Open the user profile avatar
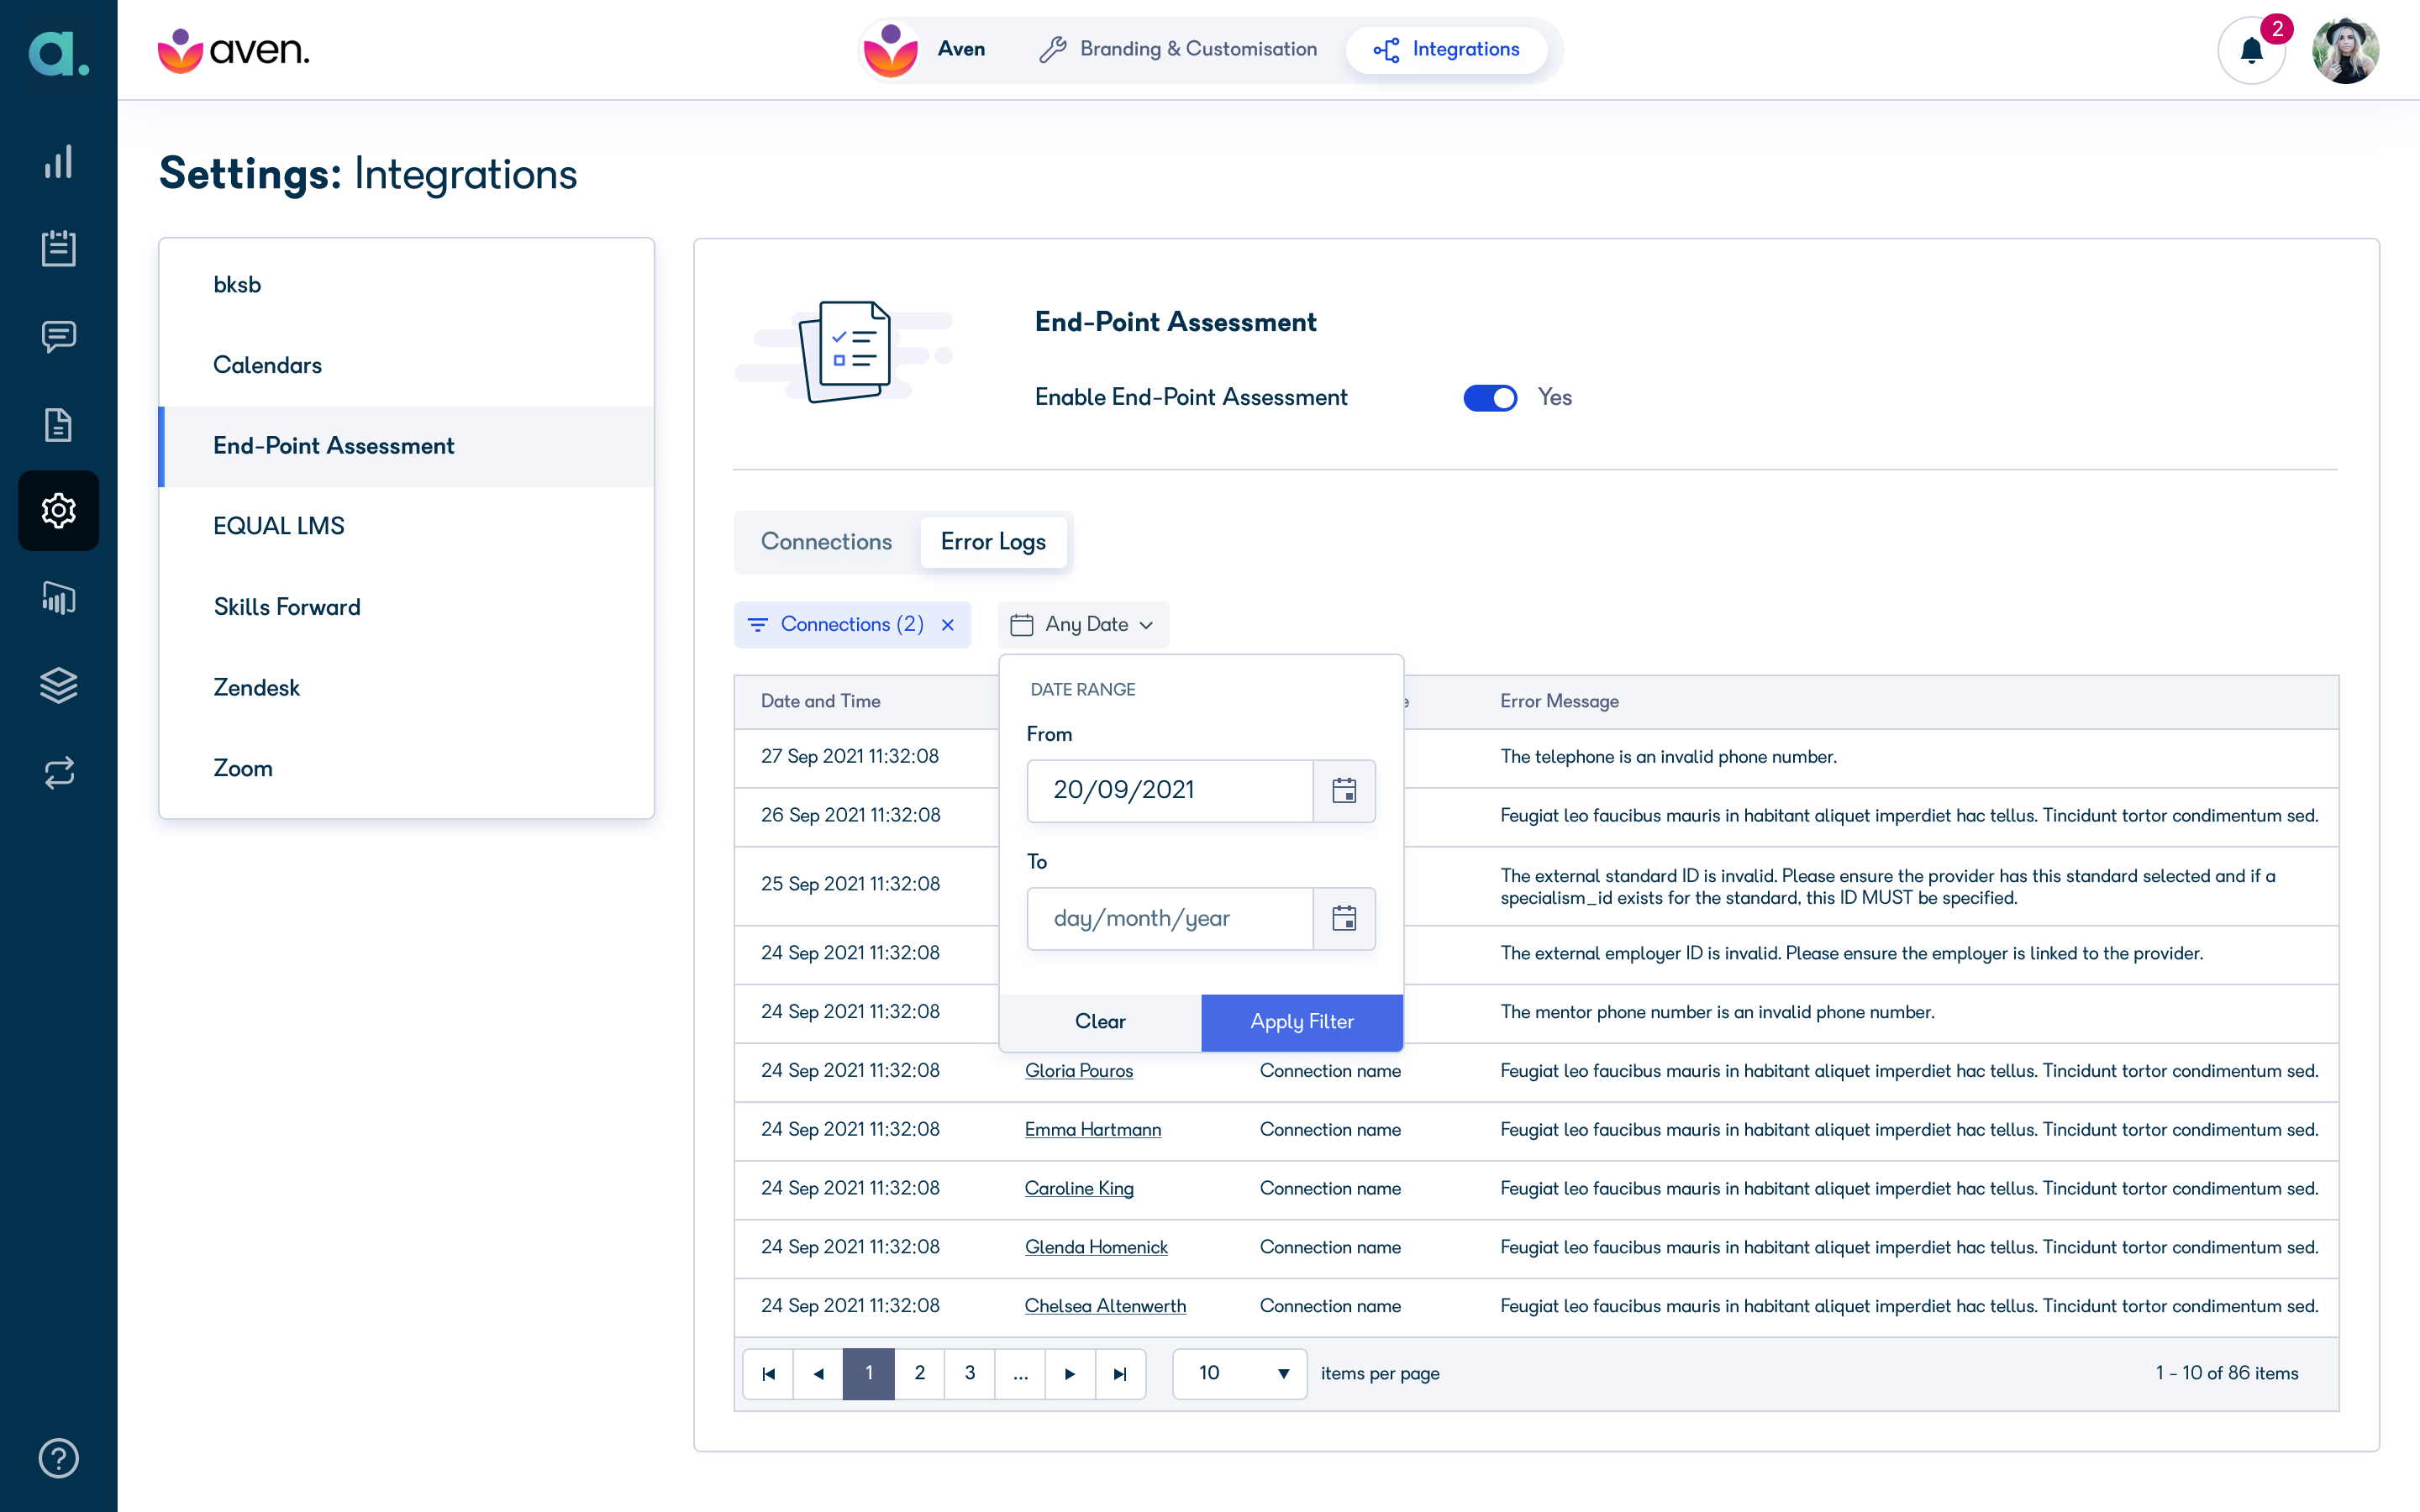 (x=2346, y=50)
